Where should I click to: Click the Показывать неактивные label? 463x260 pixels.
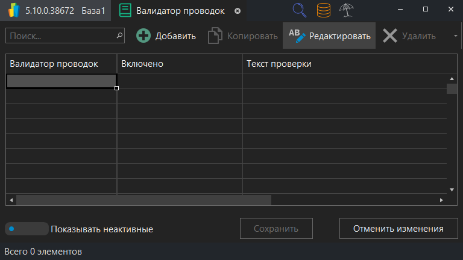(x=102, y=229)
